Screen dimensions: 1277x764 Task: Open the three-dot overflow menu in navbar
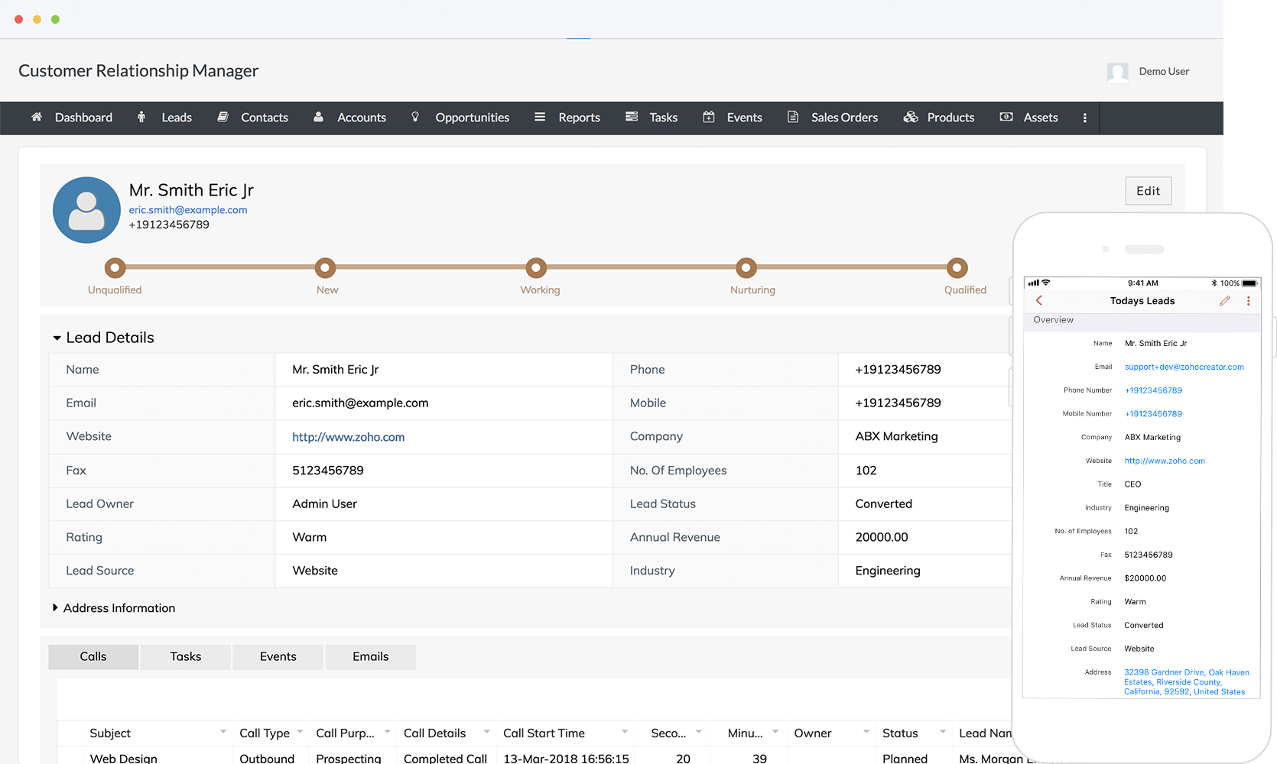tap(1084, 118)
